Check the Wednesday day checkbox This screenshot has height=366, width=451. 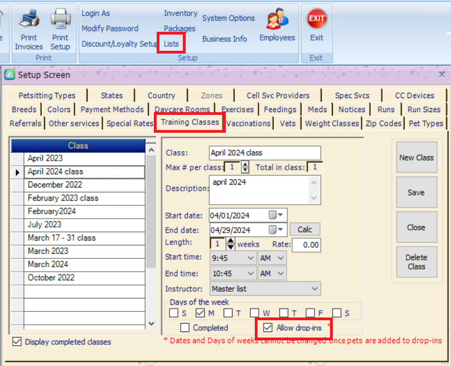pyautogui.click(x=255, y=313)
